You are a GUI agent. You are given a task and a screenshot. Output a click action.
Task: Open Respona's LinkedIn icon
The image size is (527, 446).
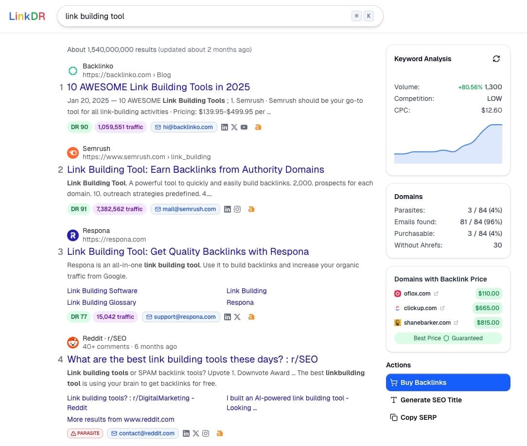point(228,317)
